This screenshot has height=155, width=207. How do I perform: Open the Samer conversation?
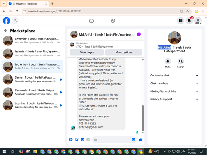32,79
